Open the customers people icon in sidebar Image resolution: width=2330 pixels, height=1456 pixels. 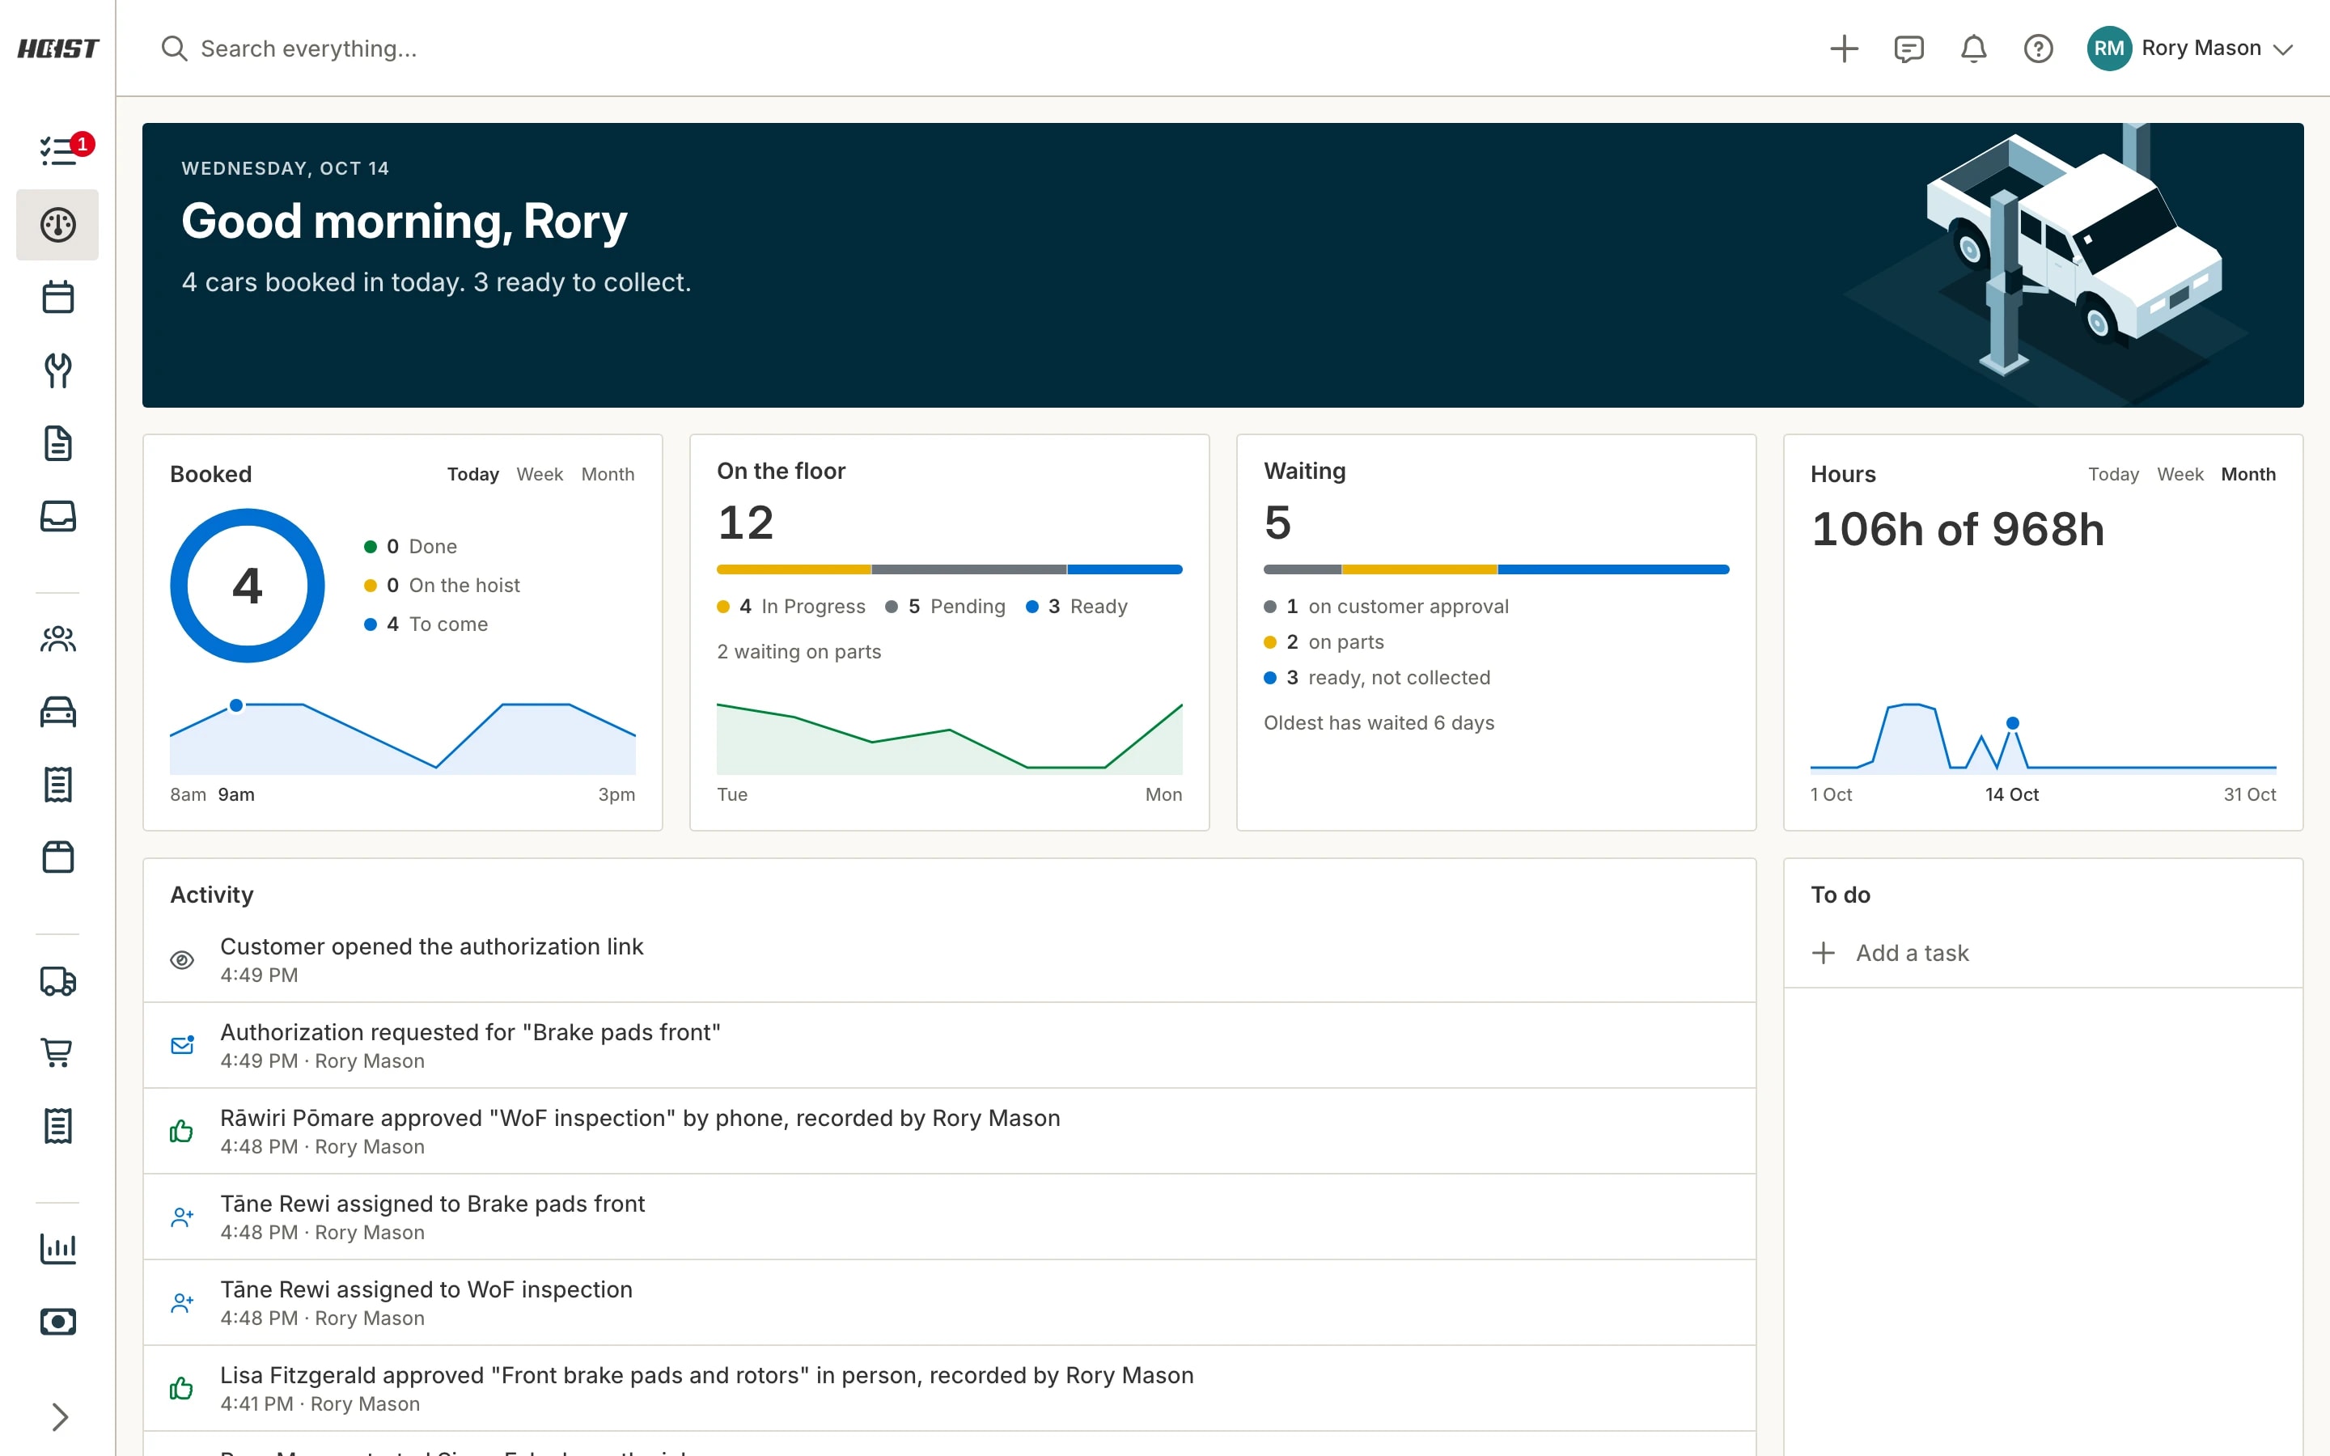click(57, 638)
